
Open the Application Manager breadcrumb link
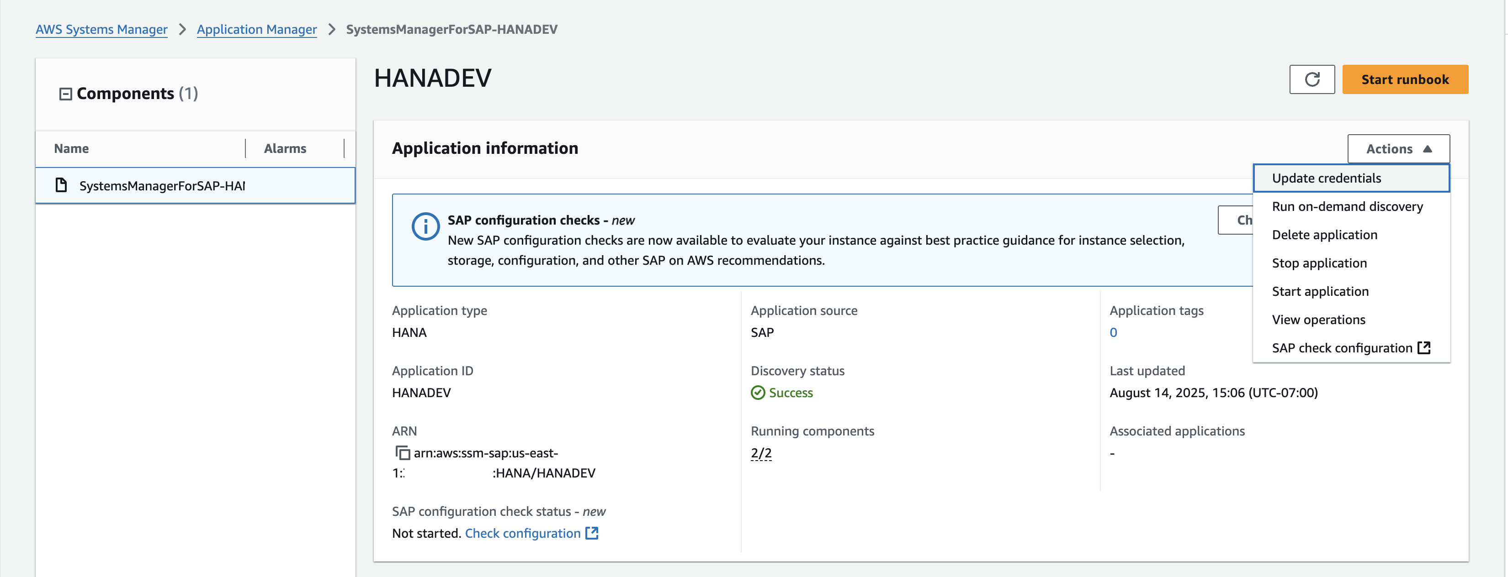click(256, 29)
